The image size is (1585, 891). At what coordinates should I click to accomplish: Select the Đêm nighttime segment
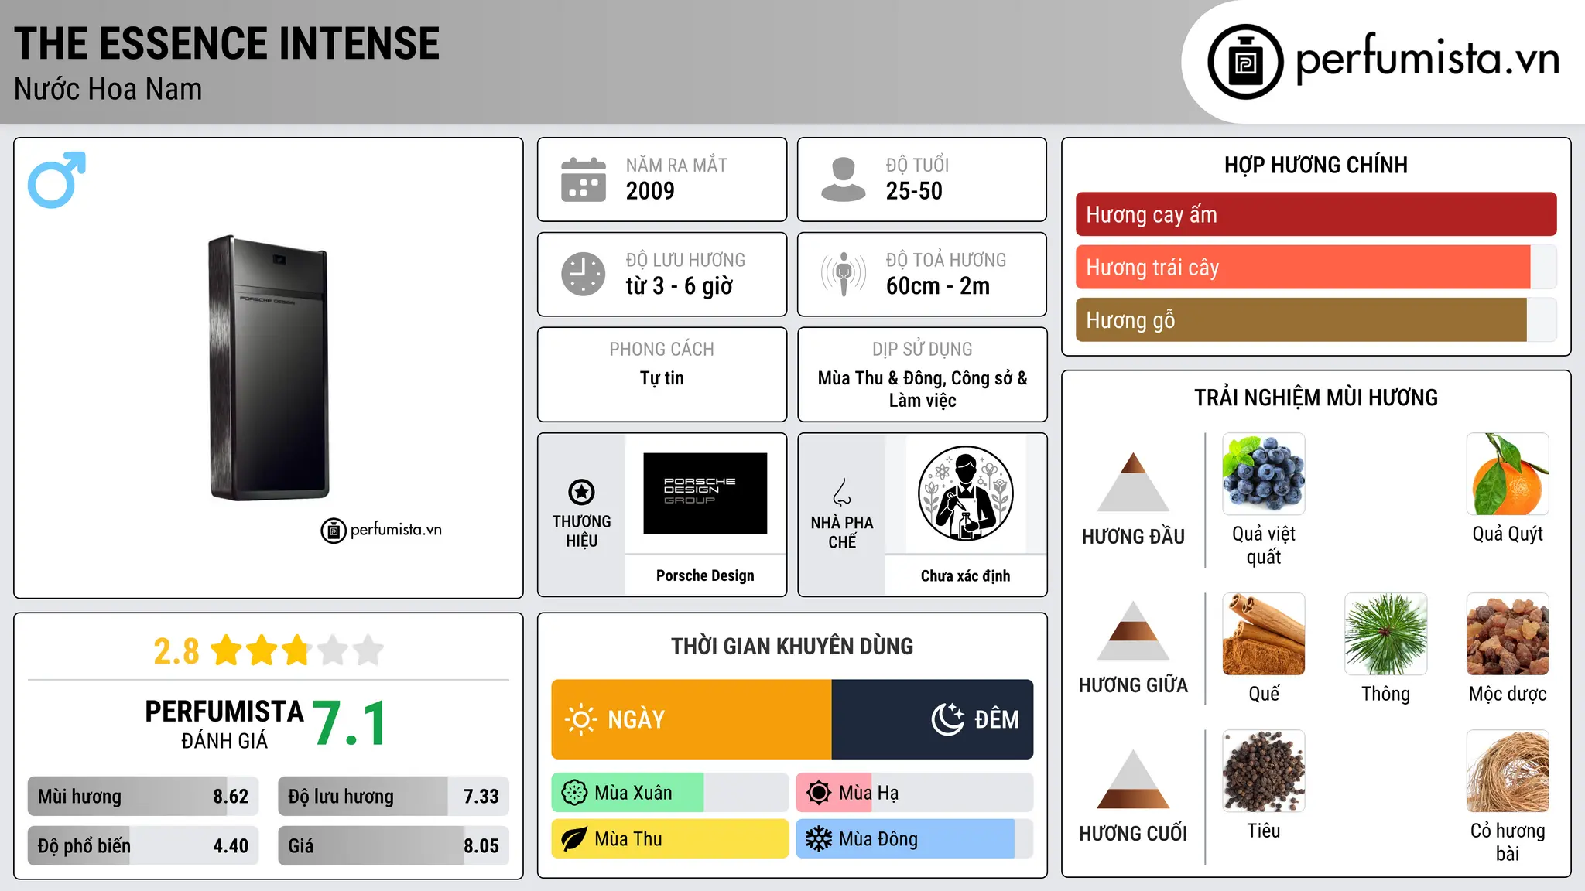933,719
